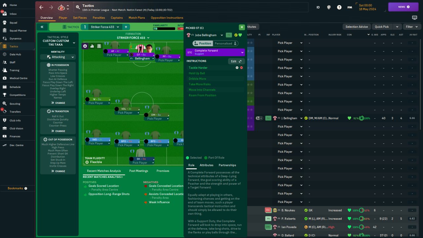Screen dimensions: 423x238
Task: Open the Match Plans tab
Action: 137,18
